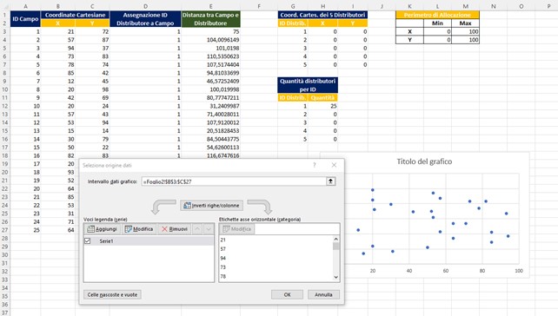Open dialog help question mark

(315, 165)
